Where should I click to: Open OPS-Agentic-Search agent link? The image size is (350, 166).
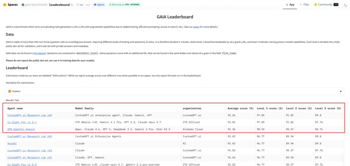coord(21,129)
